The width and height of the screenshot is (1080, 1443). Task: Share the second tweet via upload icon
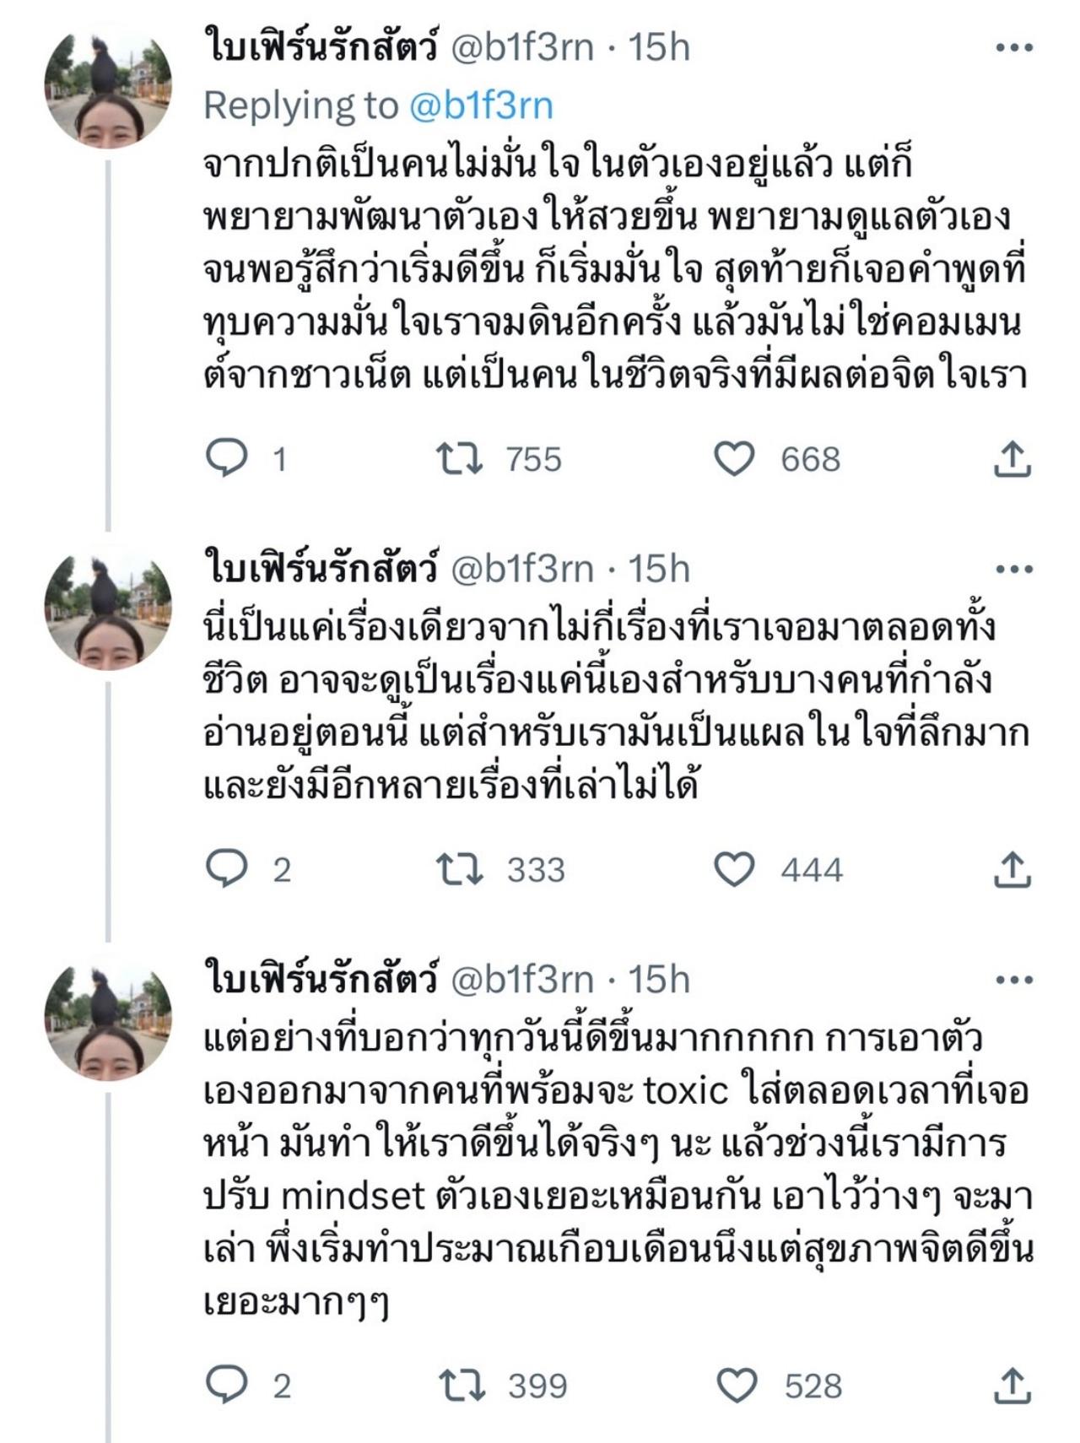coord(1012,868)
